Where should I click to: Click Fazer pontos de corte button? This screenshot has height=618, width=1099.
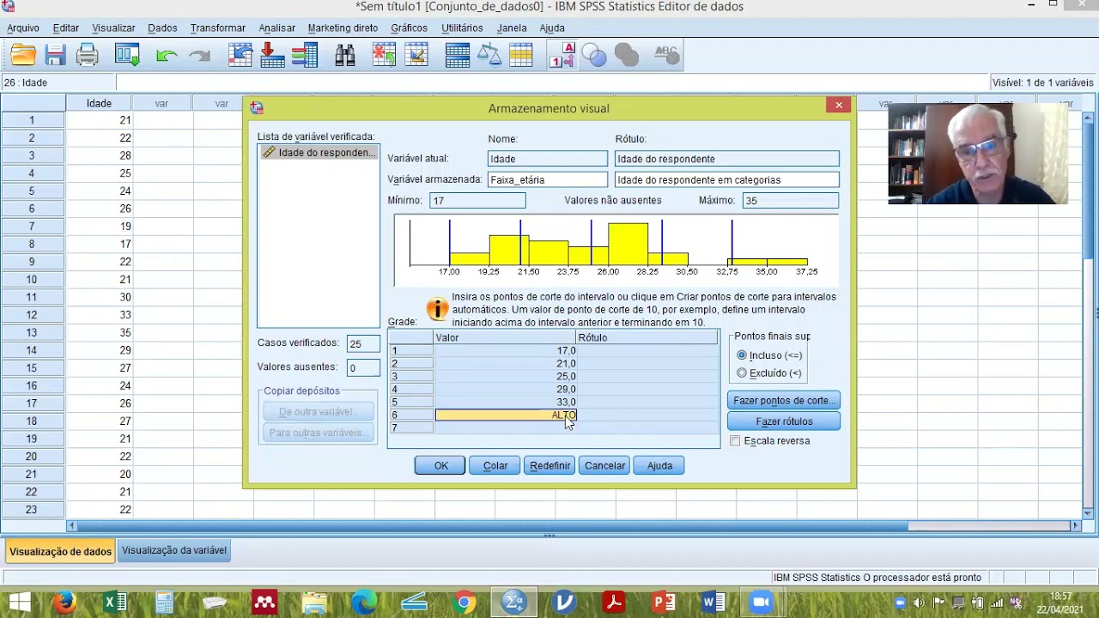(784, 400)
